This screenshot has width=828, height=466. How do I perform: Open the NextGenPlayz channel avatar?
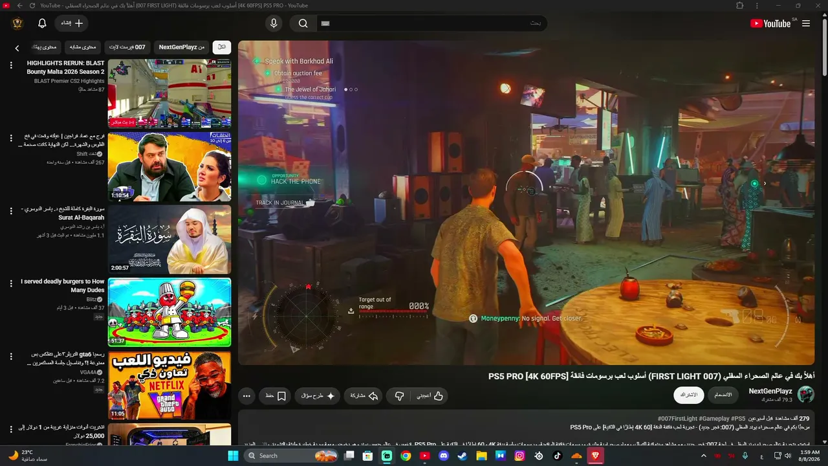pos(806,395)
